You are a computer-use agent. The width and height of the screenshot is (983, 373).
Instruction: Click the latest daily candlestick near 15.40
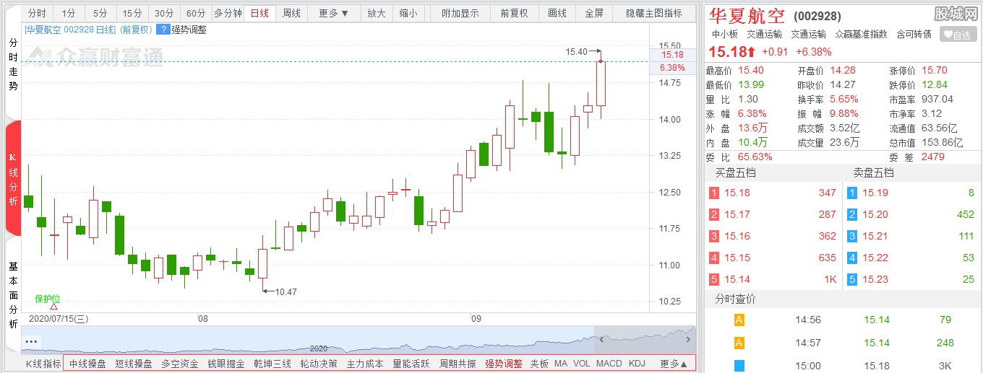[601, 84]
